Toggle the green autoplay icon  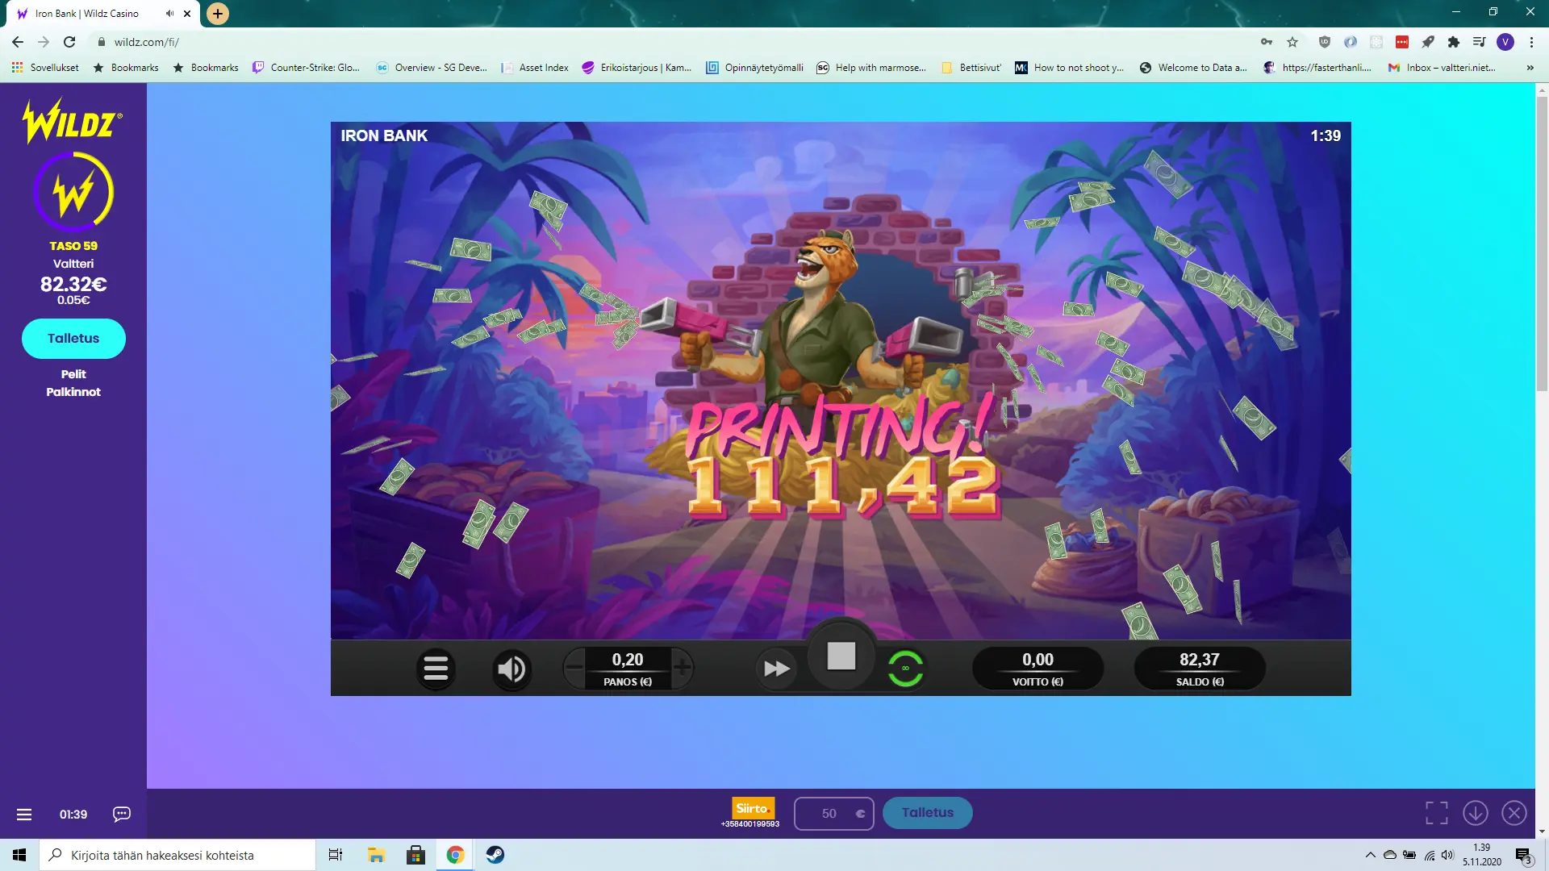coord(905,669)
